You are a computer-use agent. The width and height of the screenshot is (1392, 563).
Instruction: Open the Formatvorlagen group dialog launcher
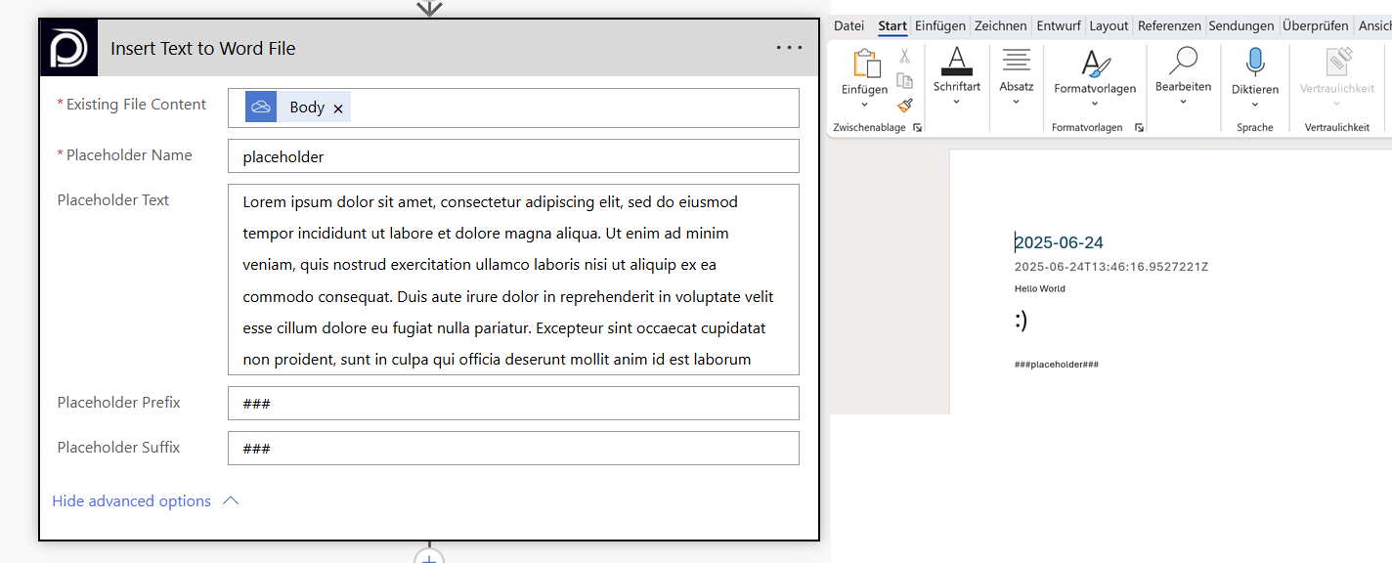1139,128
